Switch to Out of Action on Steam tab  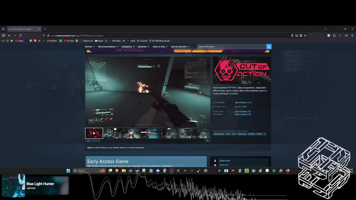pos(24,29)
